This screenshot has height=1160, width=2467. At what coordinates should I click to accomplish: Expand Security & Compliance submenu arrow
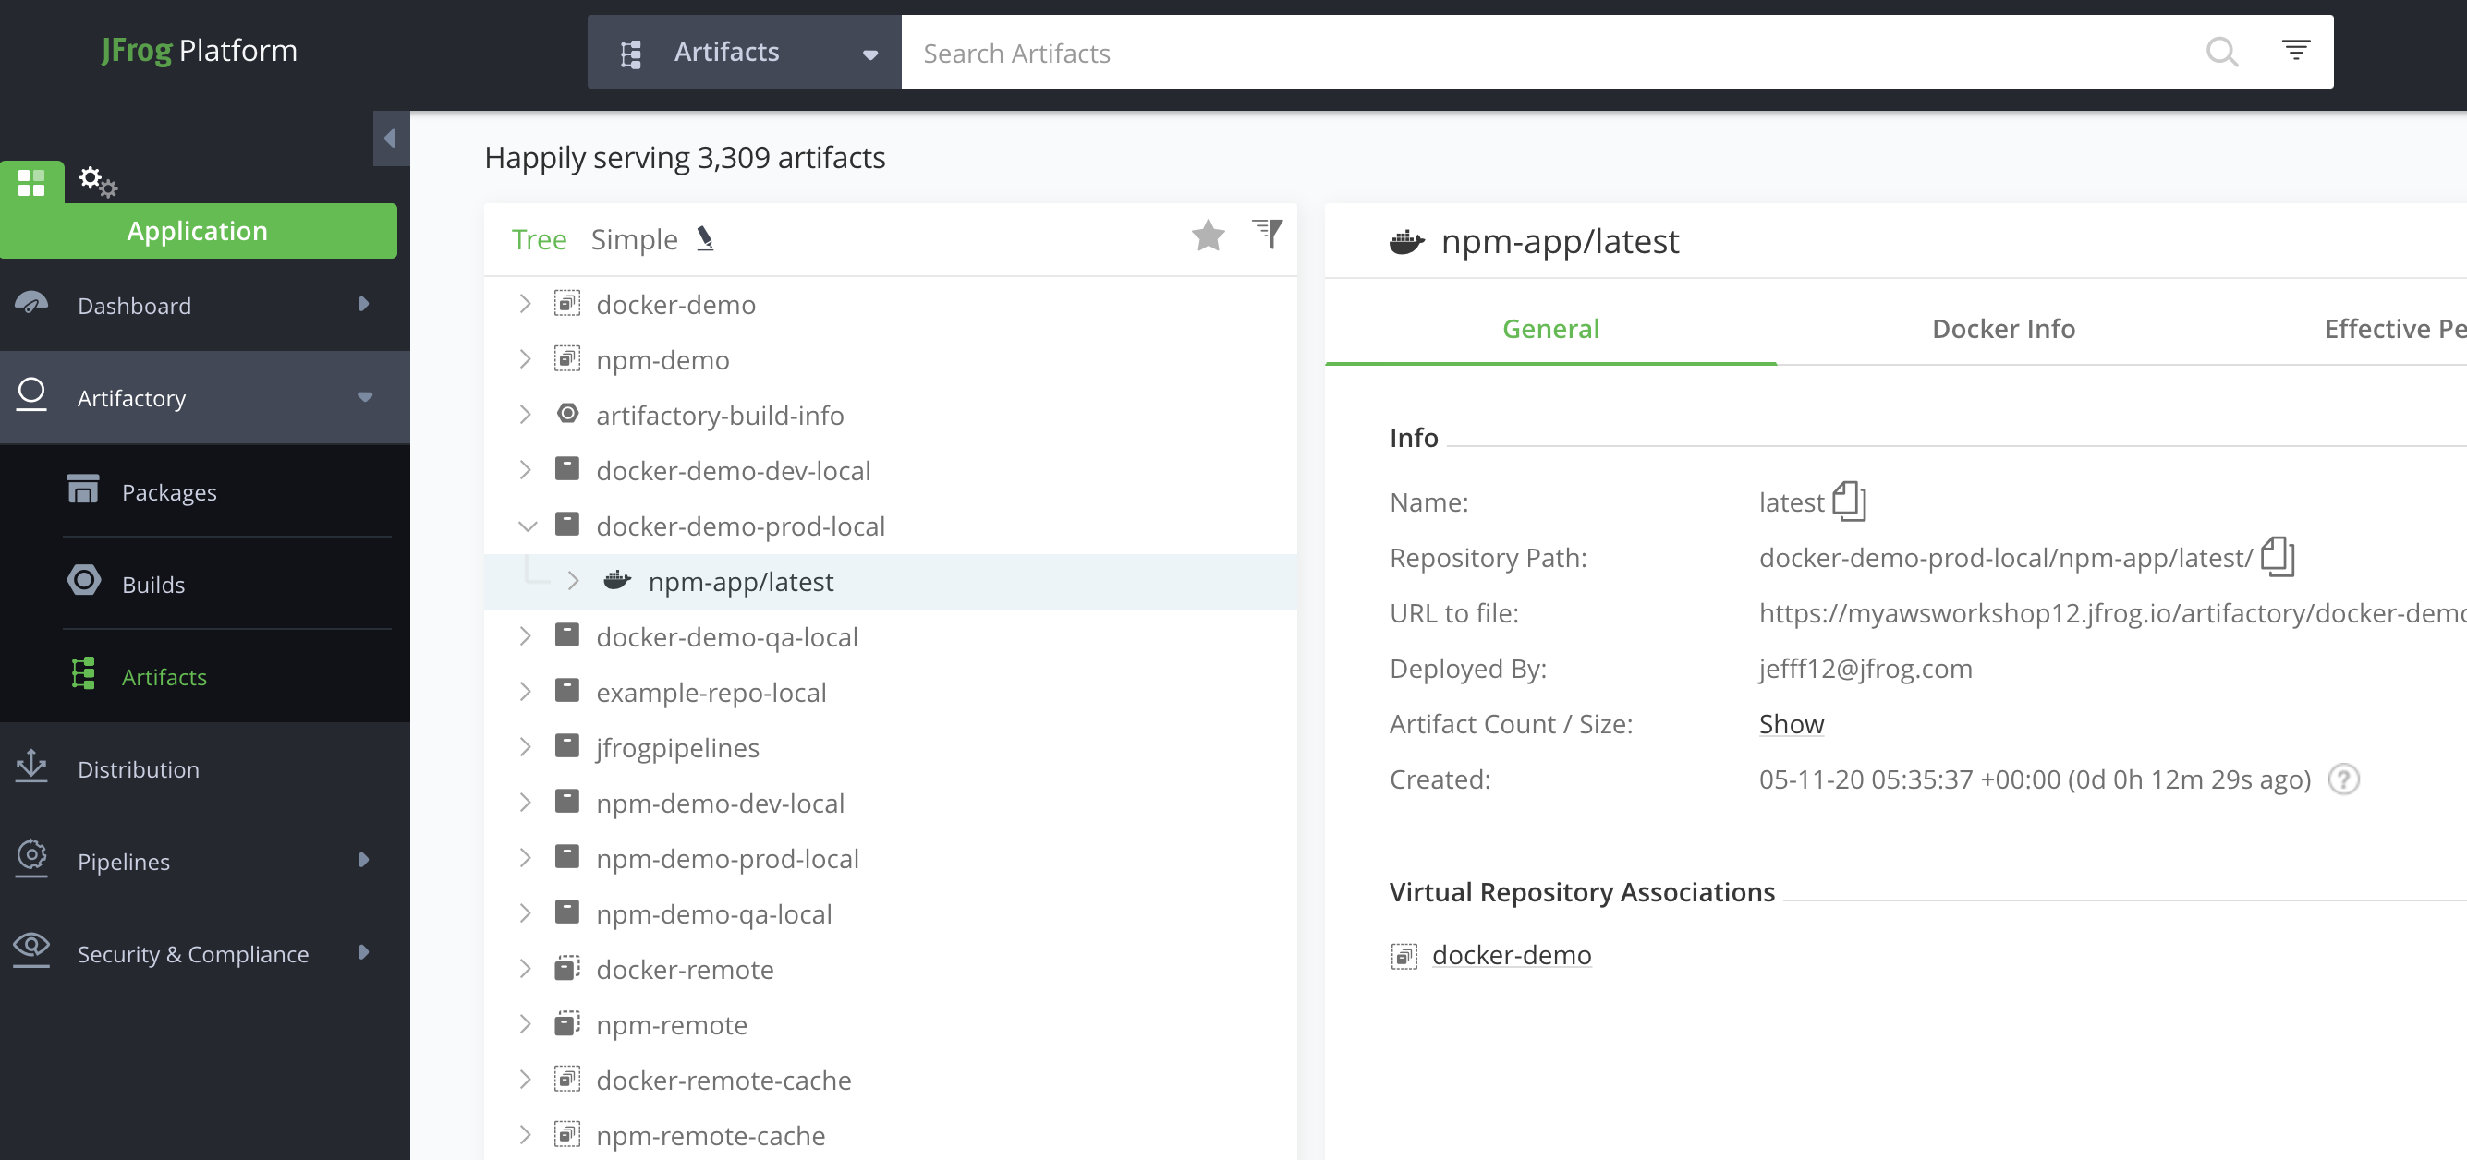click(364, 952)
